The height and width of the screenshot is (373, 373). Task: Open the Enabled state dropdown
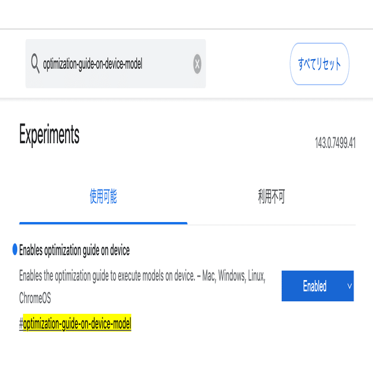tap(317, 286)
